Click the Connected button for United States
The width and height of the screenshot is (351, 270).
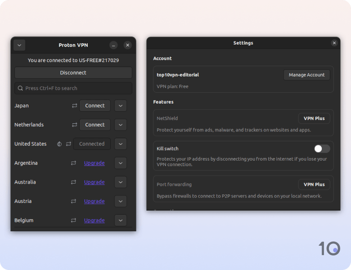click(x=92, y=144)
